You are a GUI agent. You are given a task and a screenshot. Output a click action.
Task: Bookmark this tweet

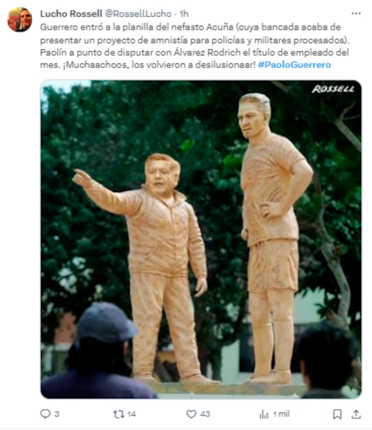[337, 414]
